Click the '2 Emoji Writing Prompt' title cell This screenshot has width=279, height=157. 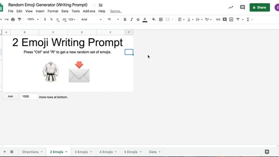pyautogui.click(x=68, y=42)
